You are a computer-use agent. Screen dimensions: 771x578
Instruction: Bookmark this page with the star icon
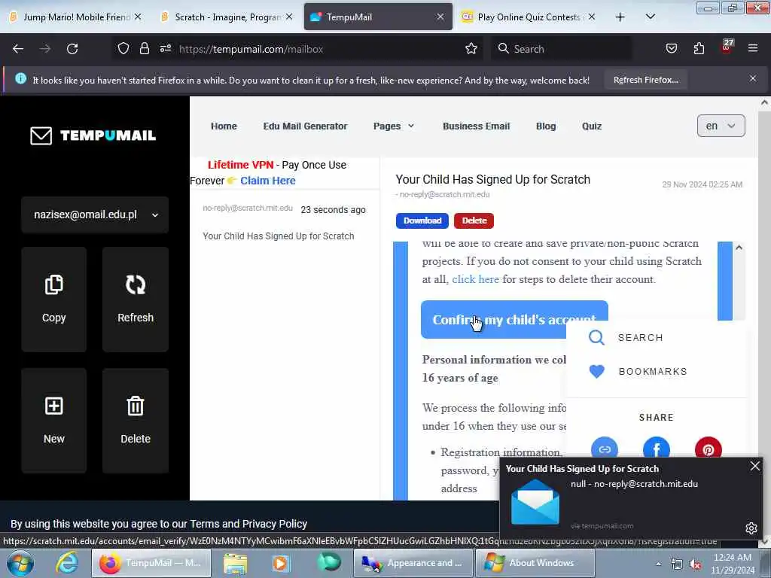471,49
